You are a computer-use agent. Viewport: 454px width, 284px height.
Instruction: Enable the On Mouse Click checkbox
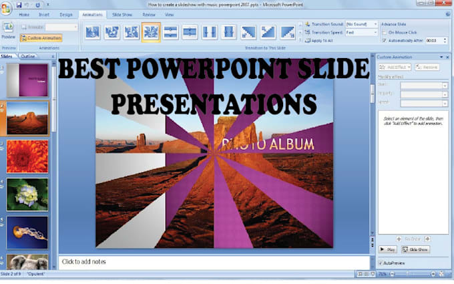coord(383,31)
